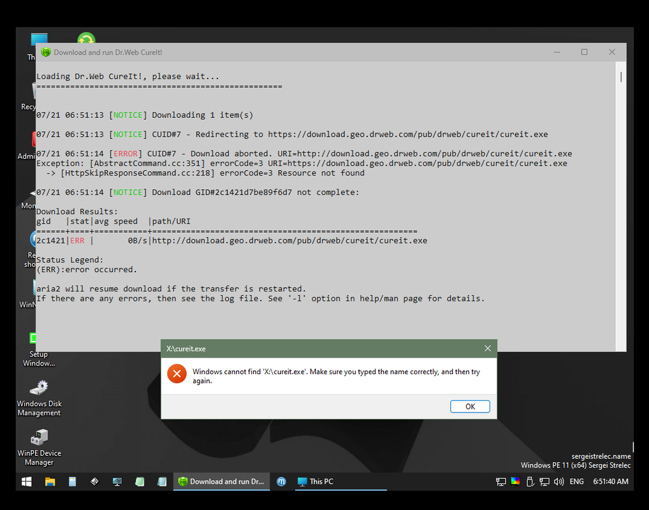This screenshot has height=510, width=649.
Task: Click the red error icon in dialog
Action: click(x=177, y=374)
